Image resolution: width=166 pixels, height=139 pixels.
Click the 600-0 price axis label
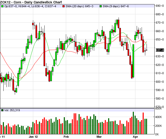(160, 82)
